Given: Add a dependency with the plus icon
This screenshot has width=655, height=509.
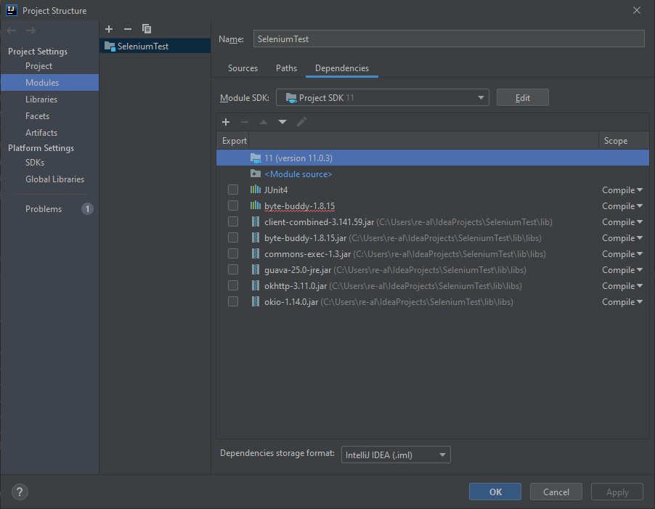Looking at the screenshot, I should pos(226,122).
